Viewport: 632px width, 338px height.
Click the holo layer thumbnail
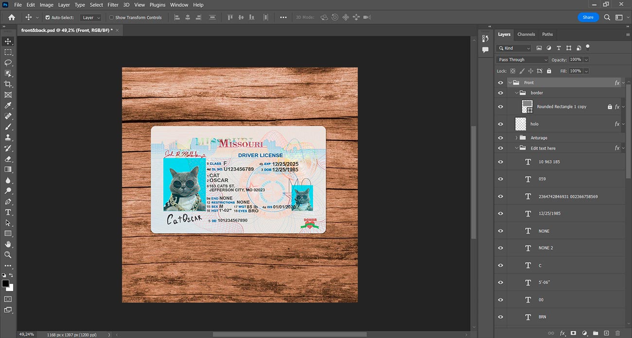521,124
